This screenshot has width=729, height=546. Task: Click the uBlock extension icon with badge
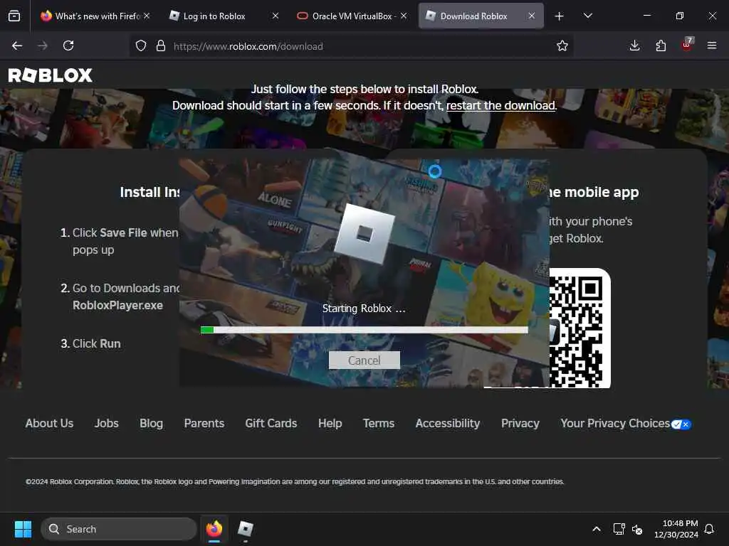click(687, 45)
